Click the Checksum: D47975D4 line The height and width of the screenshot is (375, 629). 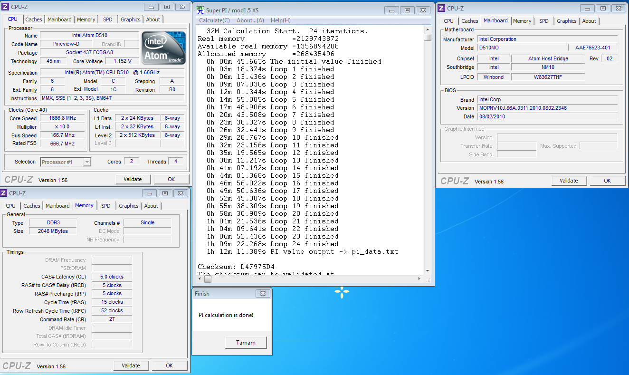pos(236,267)
